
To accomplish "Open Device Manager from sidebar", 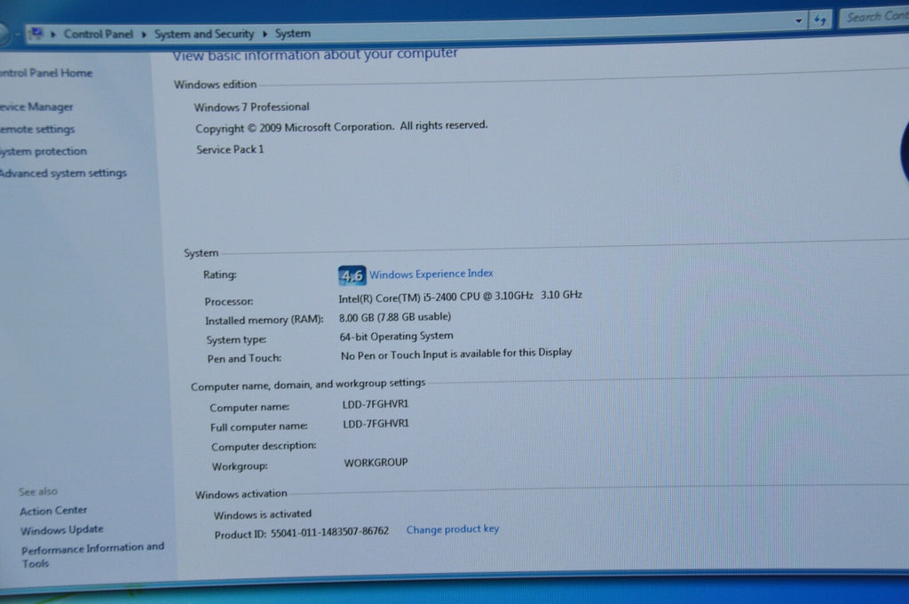I will (x=36, y=107).
